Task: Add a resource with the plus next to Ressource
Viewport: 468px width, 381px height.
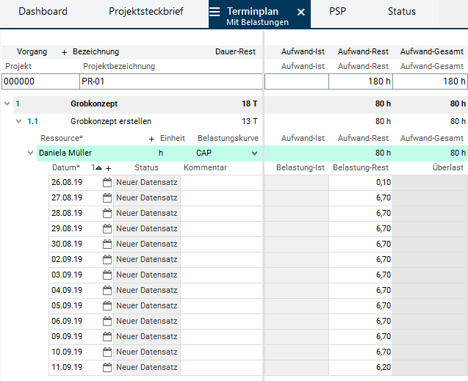Action: 151,139
